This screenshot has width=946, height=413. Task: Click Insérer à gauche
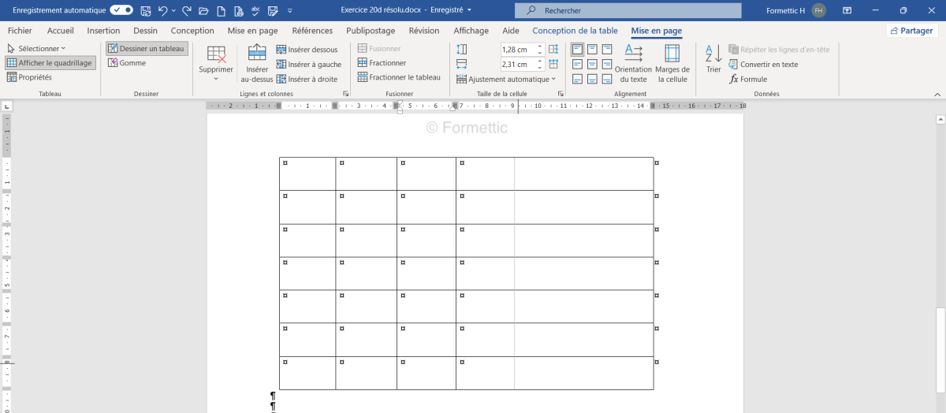[308, 64]
